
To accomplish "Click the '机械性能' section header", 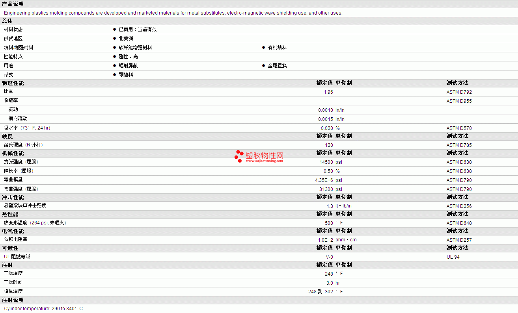I will point(13,153).
